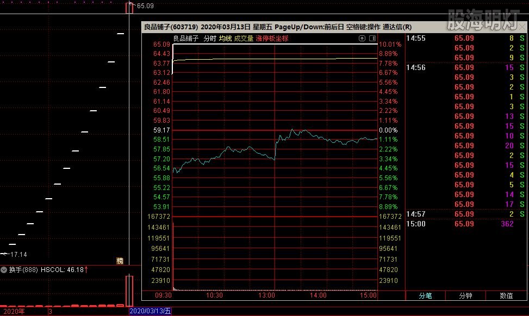Screen dimensions: 529x316
Task: Click the highlighted turnover bar for 2020/03/13
Action: 129,291
